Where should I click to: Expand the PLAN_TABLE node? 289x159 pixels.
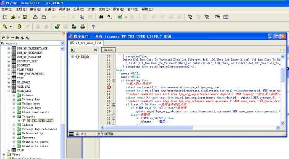(9, 70)
